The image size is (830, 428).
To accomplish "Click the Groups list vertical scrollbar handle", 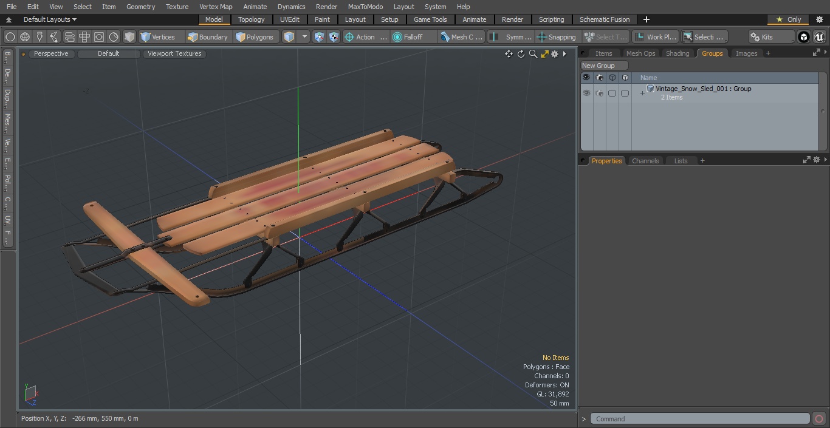I will 823,111.
